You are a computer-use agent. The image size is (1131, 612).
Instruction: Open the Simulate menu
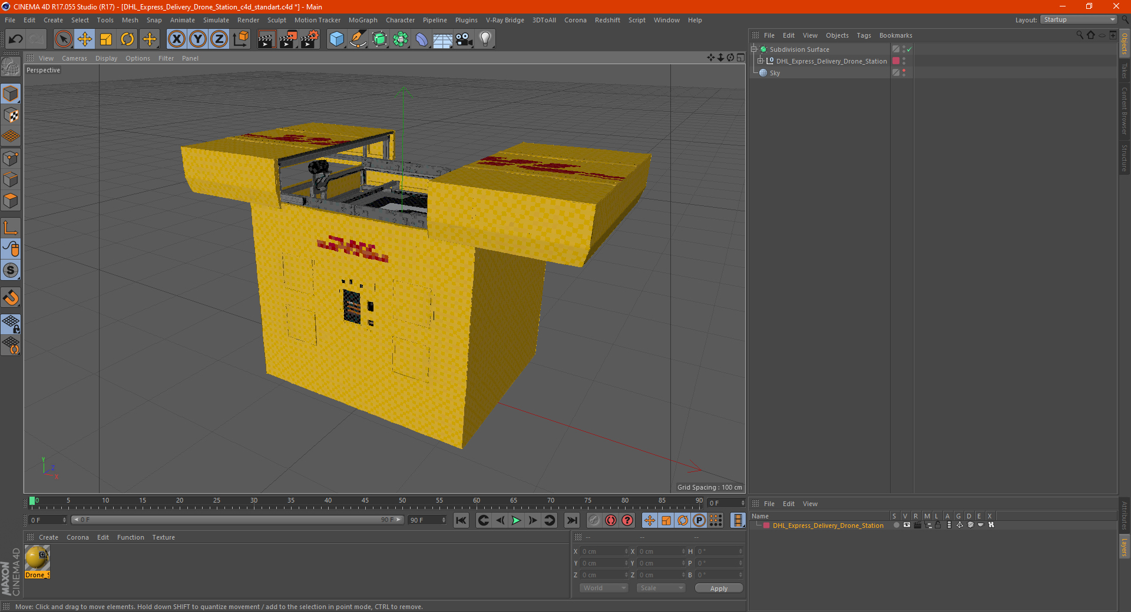216,20
